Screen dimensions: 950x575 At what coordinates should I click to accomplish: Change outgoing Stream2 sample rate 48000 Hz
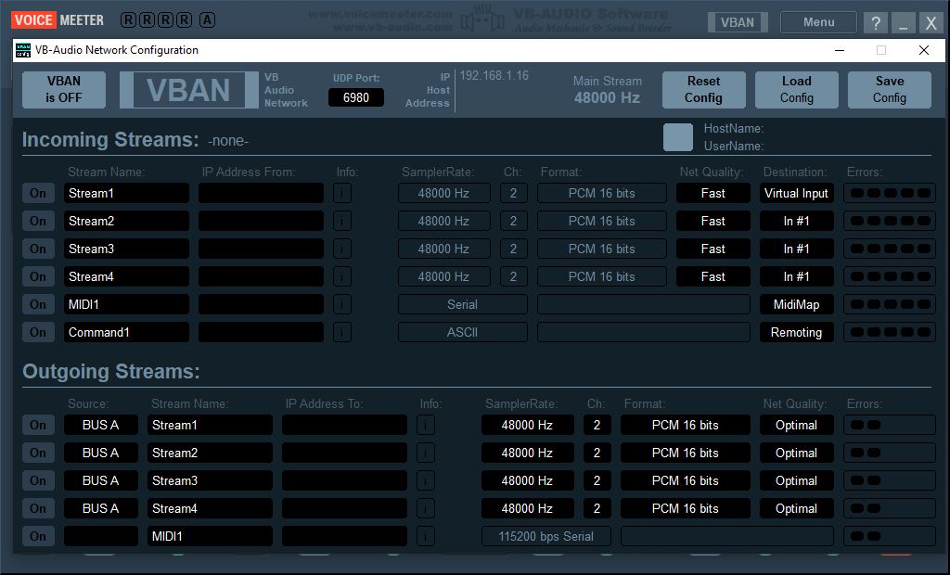point(527,454)
